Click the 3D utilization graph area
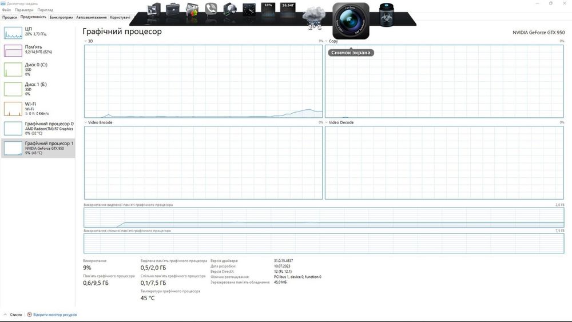Image resolution: width=572 pixels, height=322 pixels. 204,81
